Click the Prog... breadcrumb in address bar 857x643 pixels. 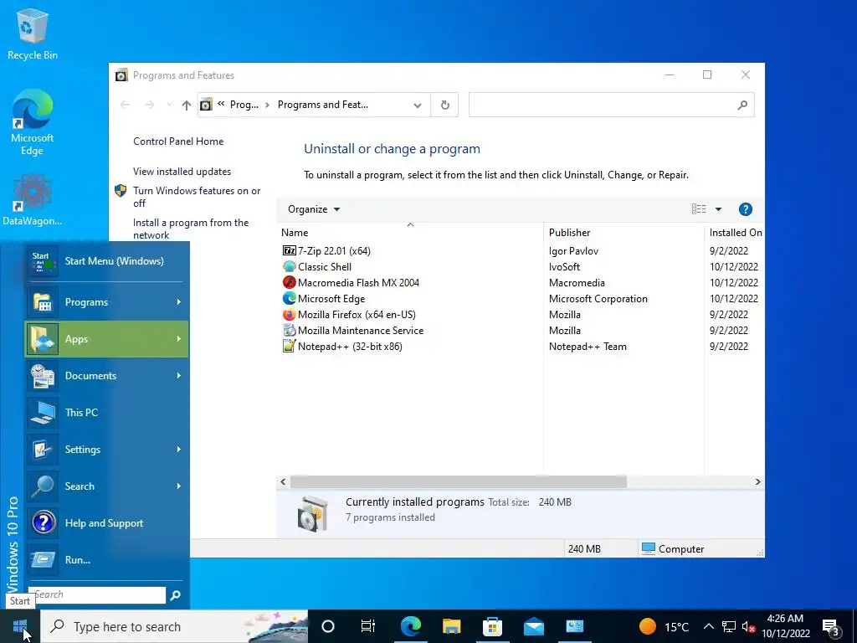tap(244, 105)
